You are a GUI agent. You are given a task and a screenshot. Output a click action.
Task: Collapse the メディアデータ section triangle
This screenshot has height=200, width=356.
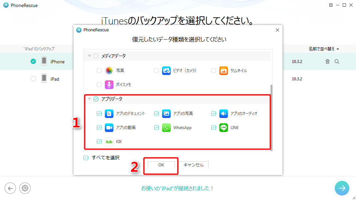(x=89, y=56)
